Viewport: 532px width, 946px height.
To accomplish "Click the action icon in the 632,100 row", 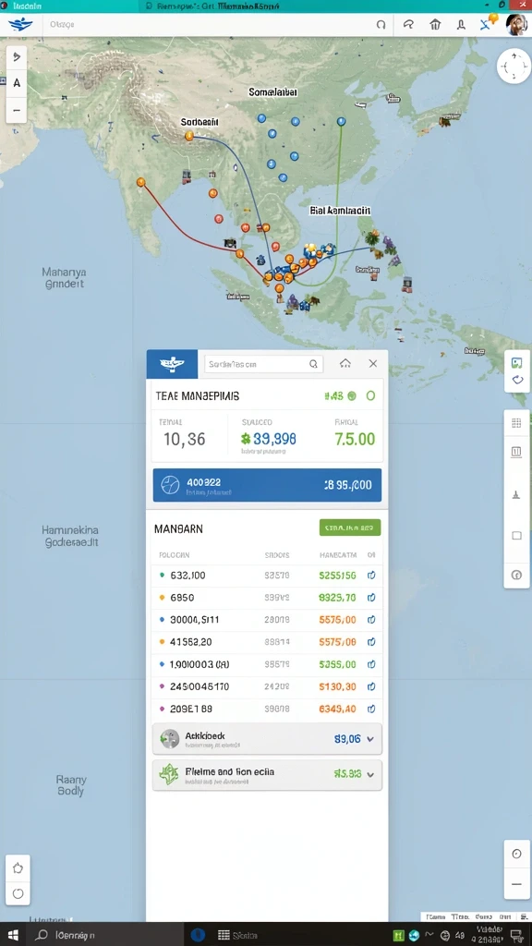I will (371, 576).
